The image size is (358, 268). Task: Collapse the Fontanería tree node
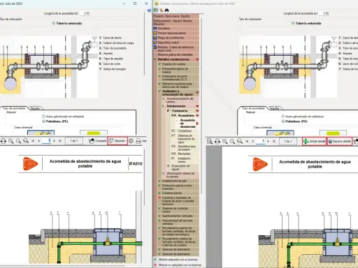pyautogui.click(x=197, y=111)
